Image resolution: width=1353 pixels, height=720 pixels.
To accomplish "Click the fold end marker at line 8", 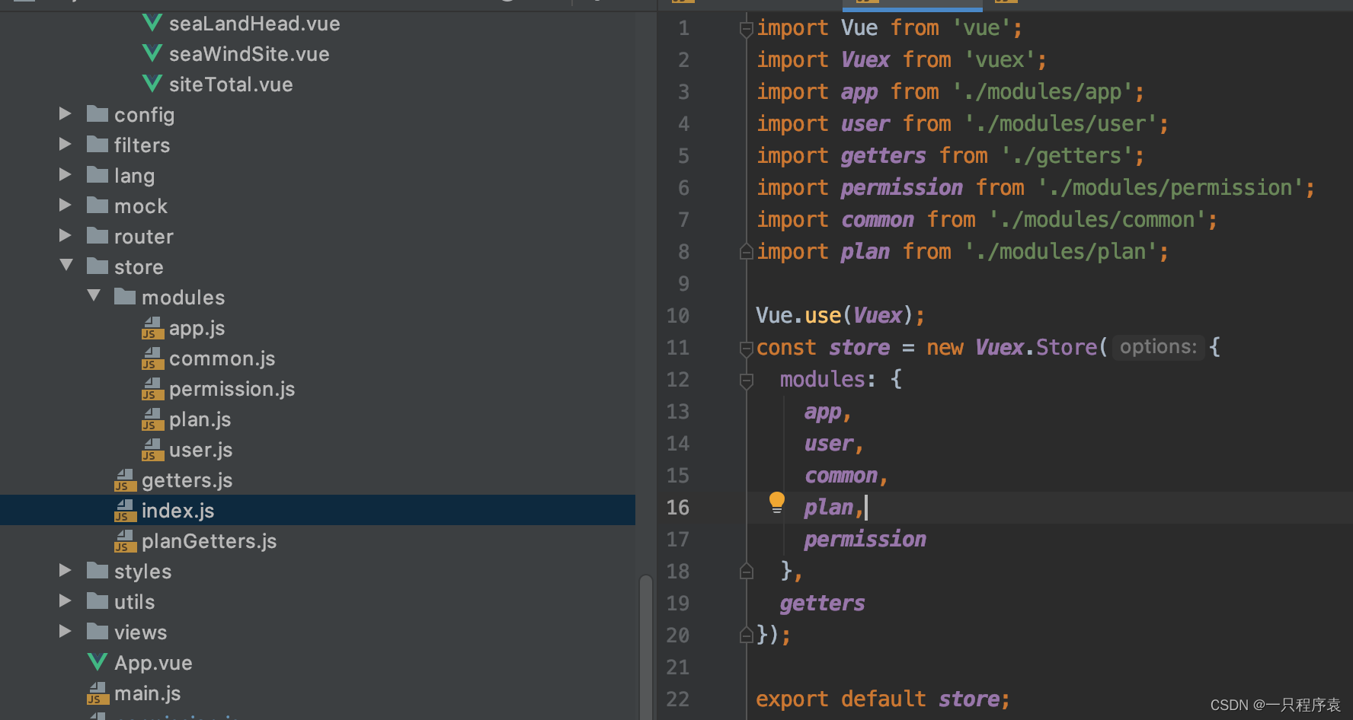I will [747, 251].
